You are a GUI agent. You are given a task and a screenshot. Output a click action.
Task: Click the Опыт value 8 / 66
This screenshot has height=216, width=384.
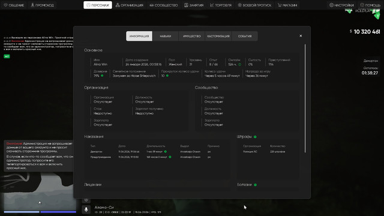[214, 64]
